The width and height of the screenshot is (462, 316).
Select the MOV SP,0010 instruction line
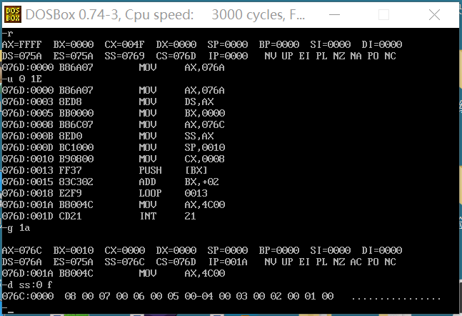[x=114, y=147]
